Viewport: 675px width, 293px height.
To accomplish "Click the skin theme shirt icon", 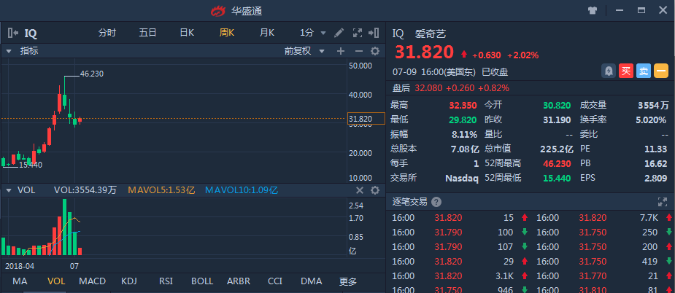I will [593, 10].
